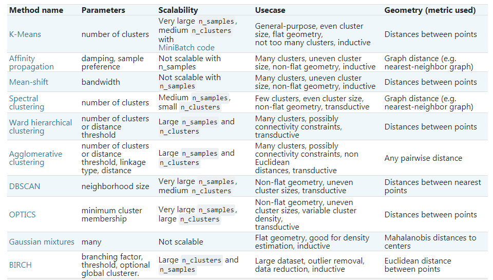
Task: Click the Any pairwise distance cell
Action: tap(423, 158)
